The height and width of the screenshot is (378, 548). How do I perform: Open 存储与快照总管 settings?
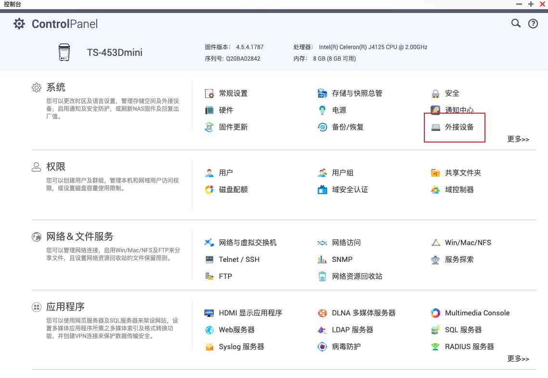coord(357,93)
